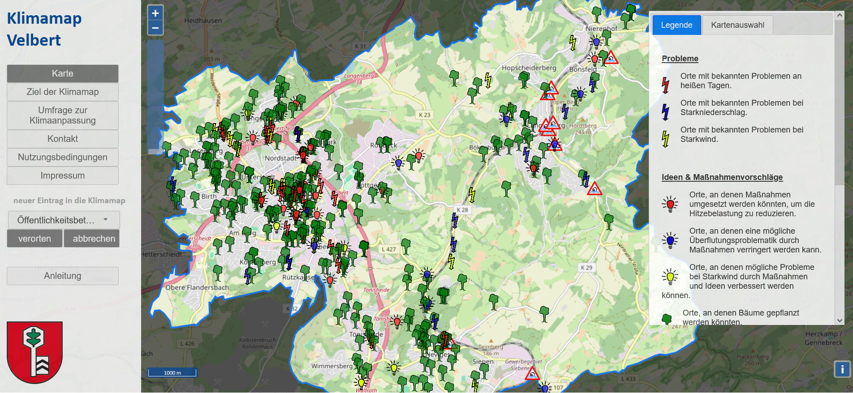Click the yellow lightning marker near K 28
This screenshot has width=853, height=393.
point(472,195)
